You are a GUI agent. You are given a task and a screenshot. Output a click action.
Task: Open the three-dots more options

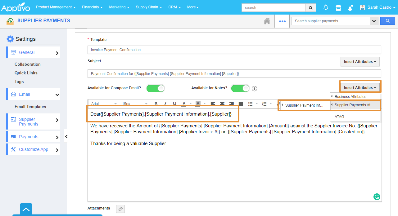(x=282, y=21)
